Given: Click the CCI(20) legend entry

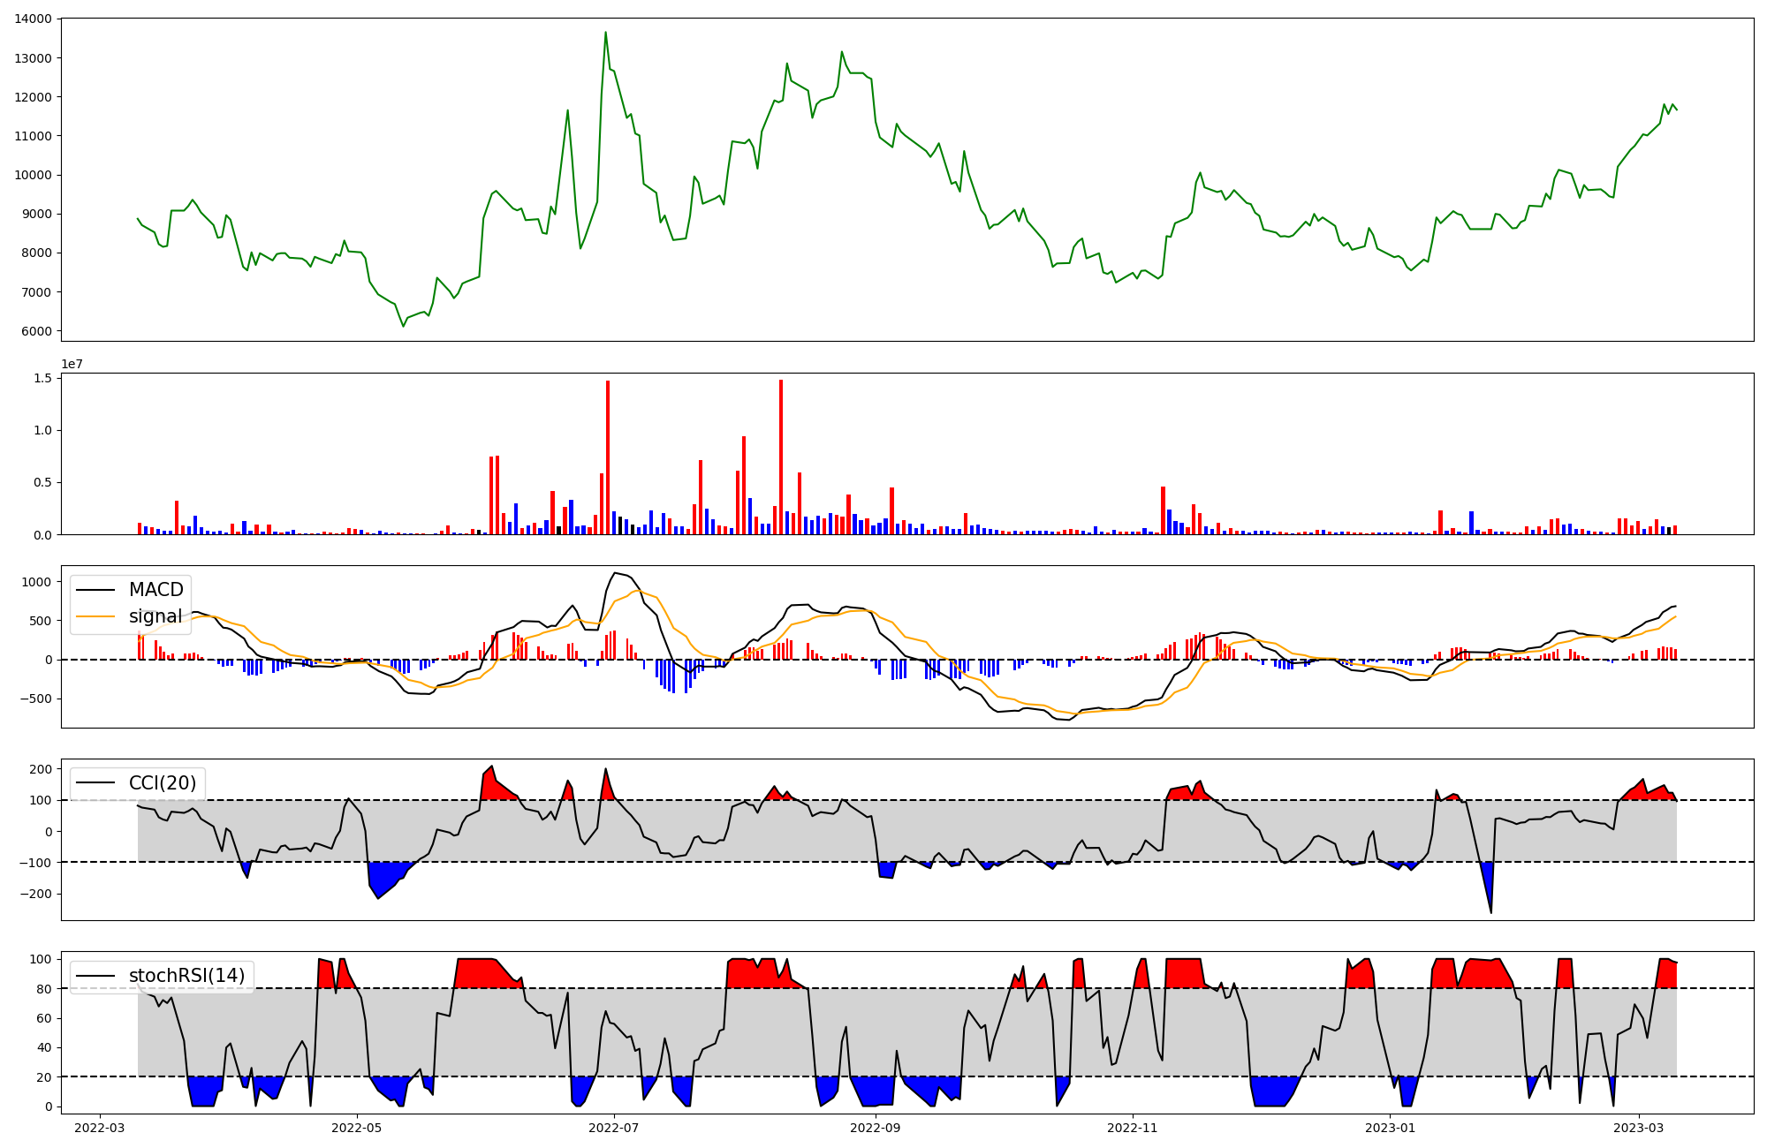Looking at the screenshot, I should point(163,782).
